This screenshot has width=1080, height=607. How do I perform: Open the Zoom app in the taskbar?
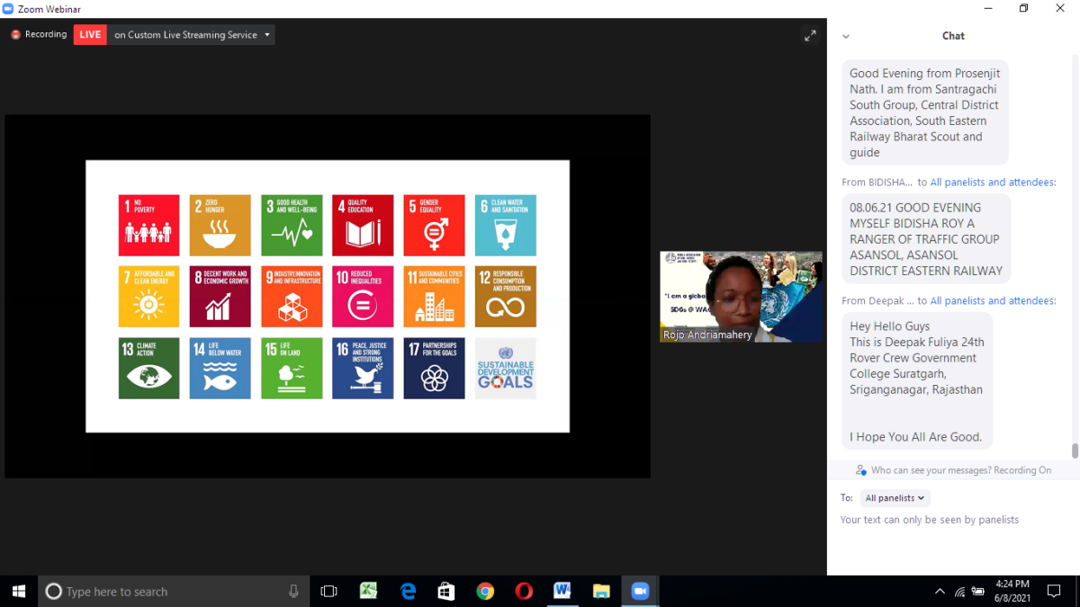click(640, 591)
